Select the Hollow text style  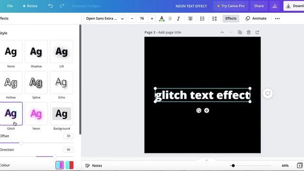[11, 83]
